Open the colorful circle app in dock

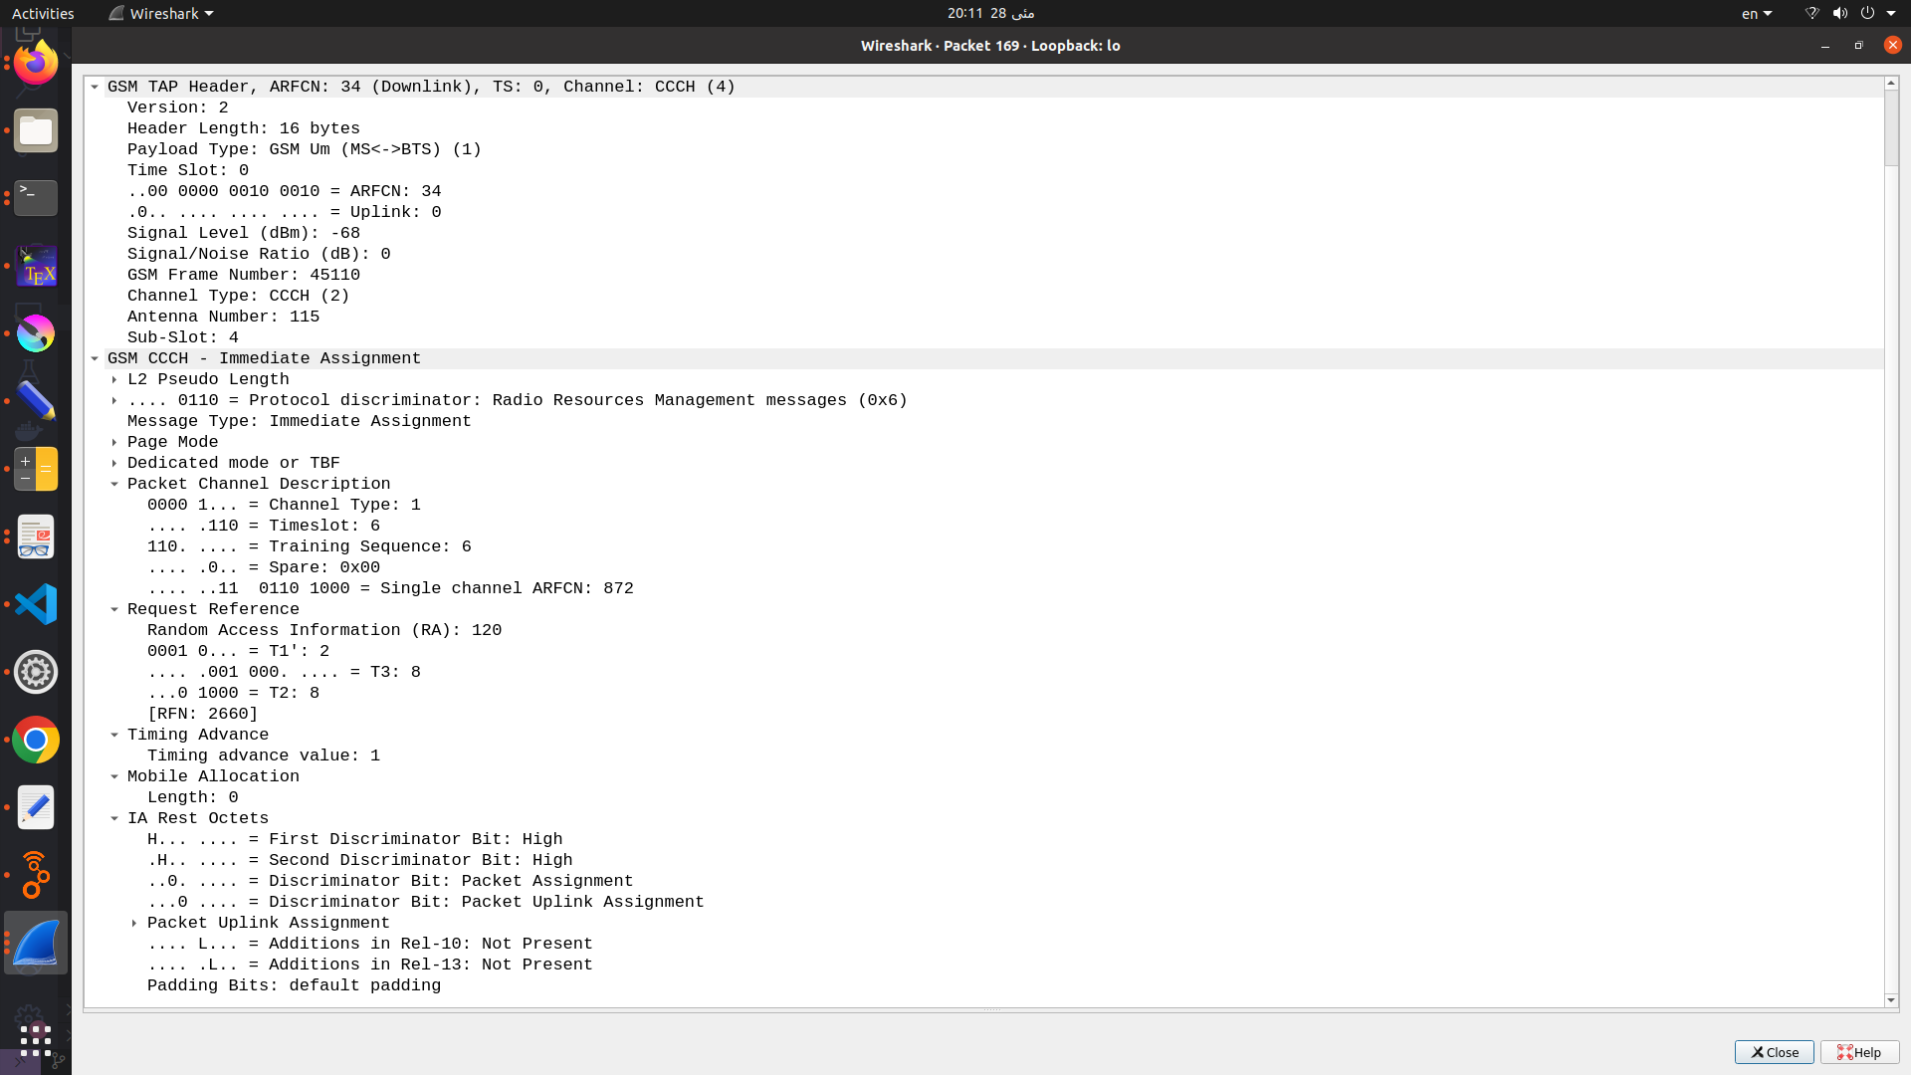point(36,333)
